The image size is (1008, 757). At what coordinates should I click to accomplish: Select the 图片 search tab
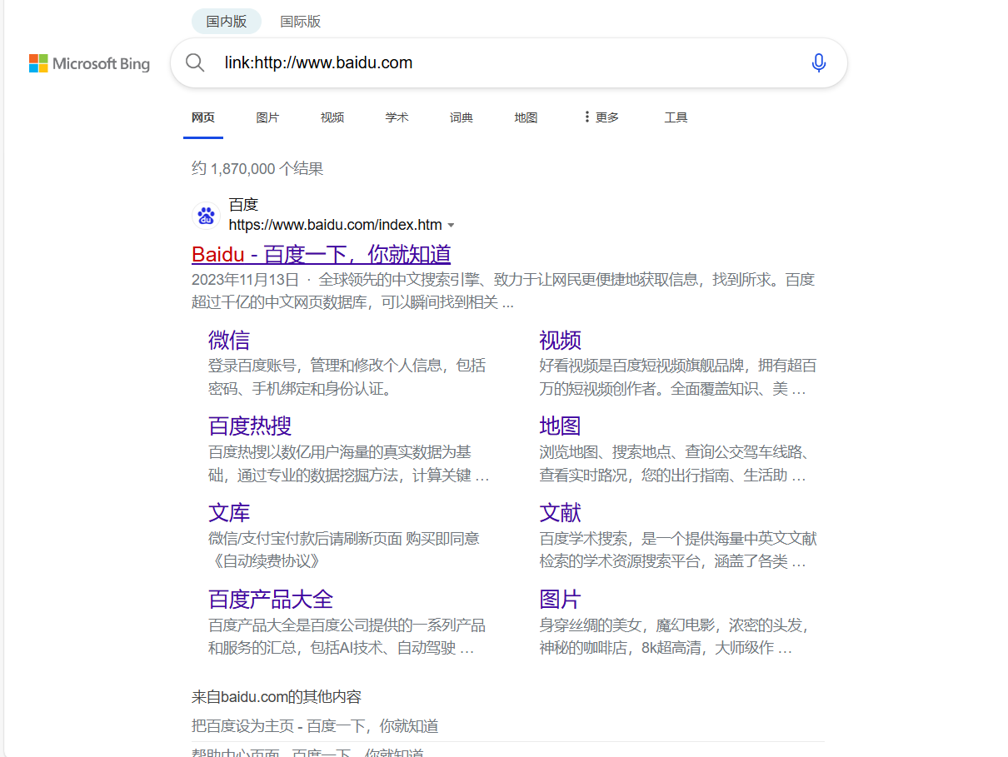point(267,117)
